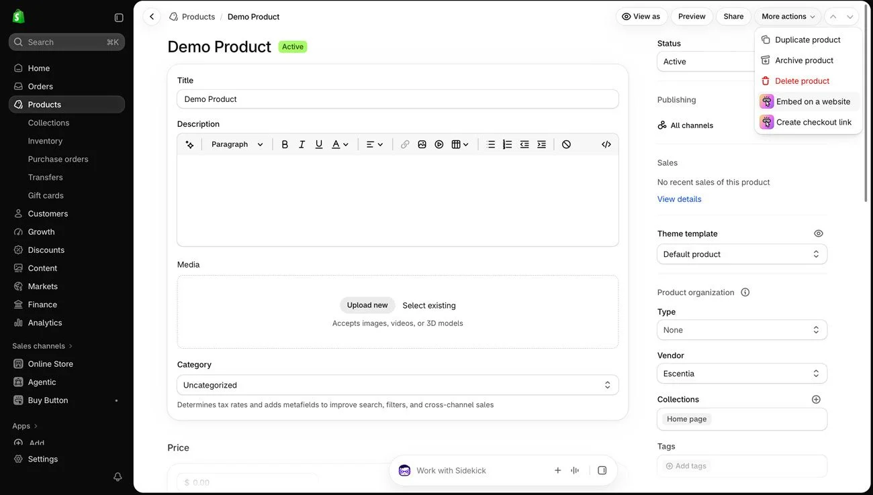This screenshot has height=495, width=873.
Task: Open the insert table dropdown
Action: tap(460, 144)
